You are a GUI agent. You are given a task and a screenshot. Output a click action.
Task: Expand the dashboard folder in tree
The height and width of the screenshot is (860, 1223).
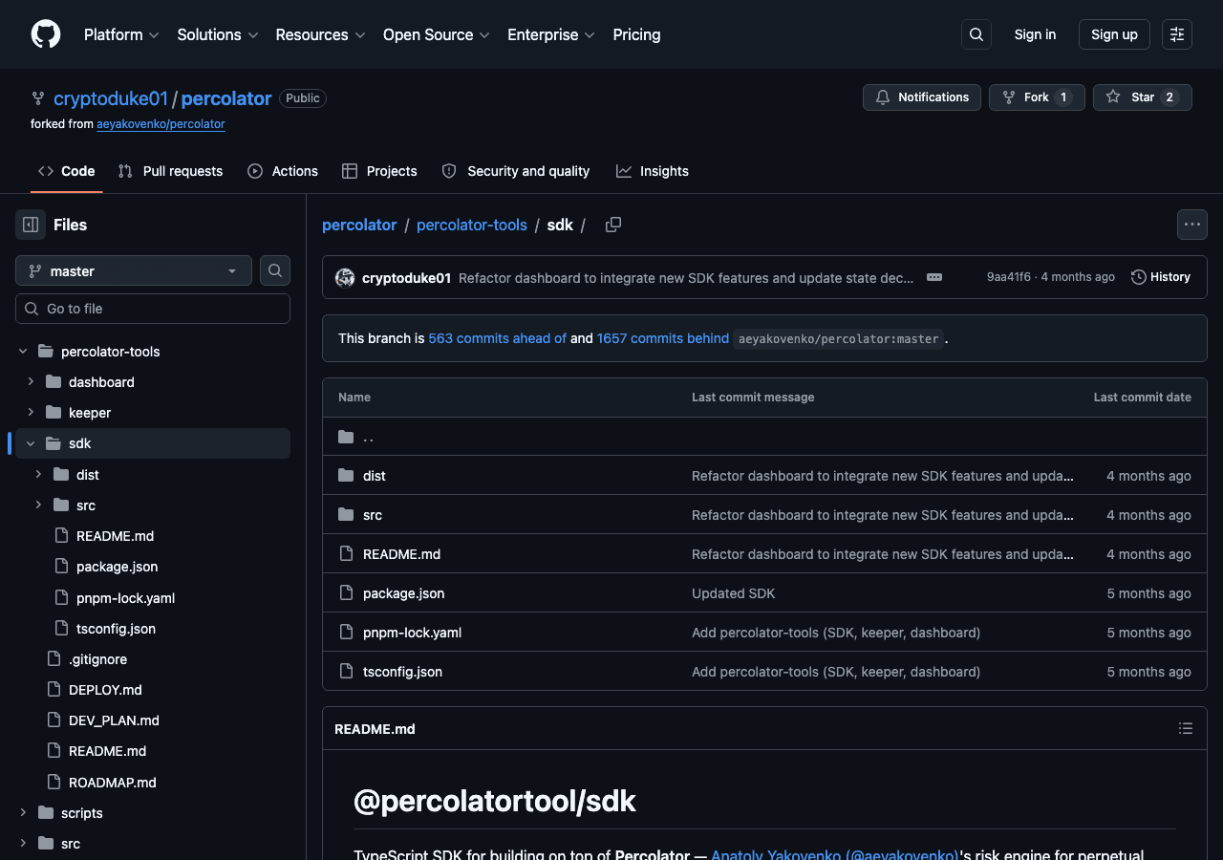click(x=31, y=382)
